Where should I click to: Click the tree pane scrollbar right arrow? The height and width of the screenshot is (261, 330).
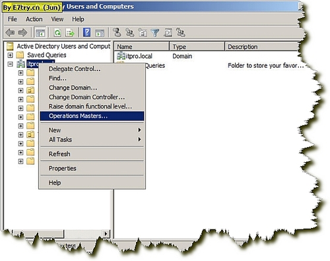click(106, 234)
